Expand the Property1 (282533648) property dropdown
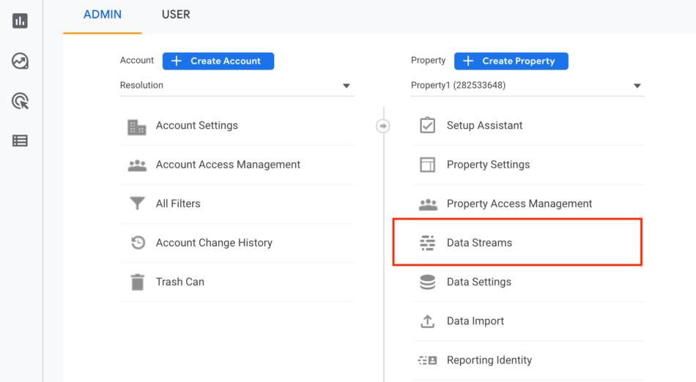 point(527,86)
